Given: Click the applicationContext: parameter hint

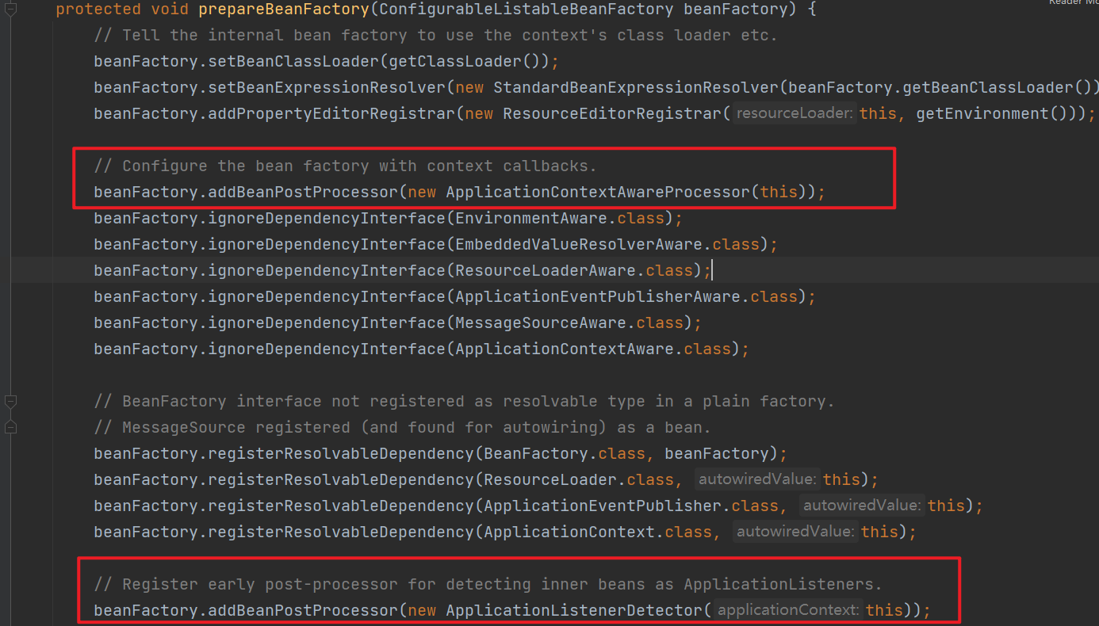Looking at the screenshot, I should (x=787, y=610).
